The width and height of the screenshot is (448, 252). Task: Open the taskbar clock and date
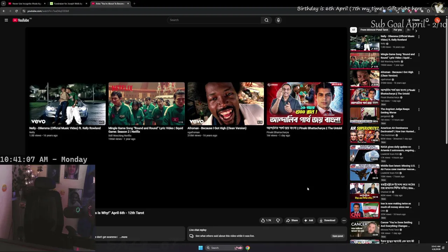[436, 248]
